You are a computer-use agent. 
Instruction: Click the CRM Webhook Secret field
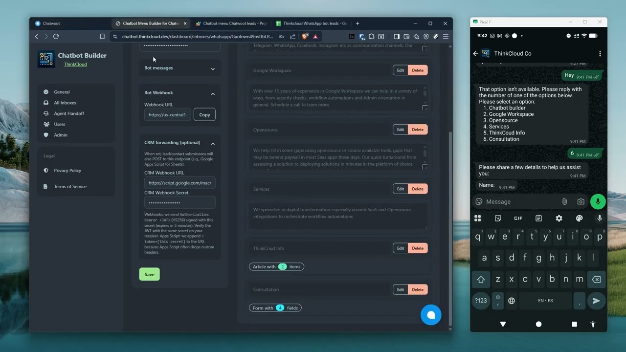[179, 202]
